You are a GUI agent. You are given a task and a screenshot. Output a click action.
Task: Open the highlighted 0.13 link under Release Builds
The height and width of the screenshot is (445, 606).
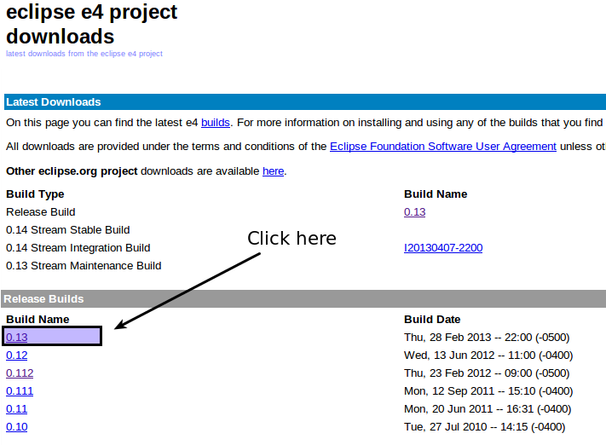coord(17,337)
